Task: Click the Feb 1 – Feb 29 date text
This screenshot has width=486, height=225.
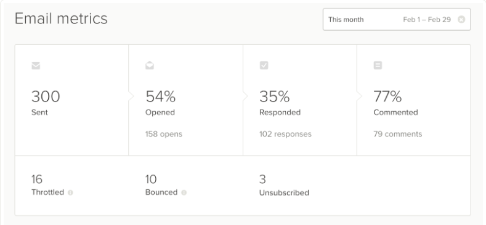Action: click(x=427, y=20)
